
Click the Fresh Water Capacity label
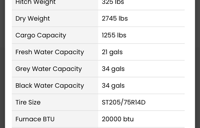(50, 52)
